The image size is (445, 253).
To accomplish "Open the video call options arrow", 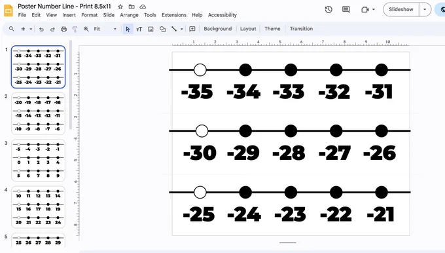I will pos(374,9).
